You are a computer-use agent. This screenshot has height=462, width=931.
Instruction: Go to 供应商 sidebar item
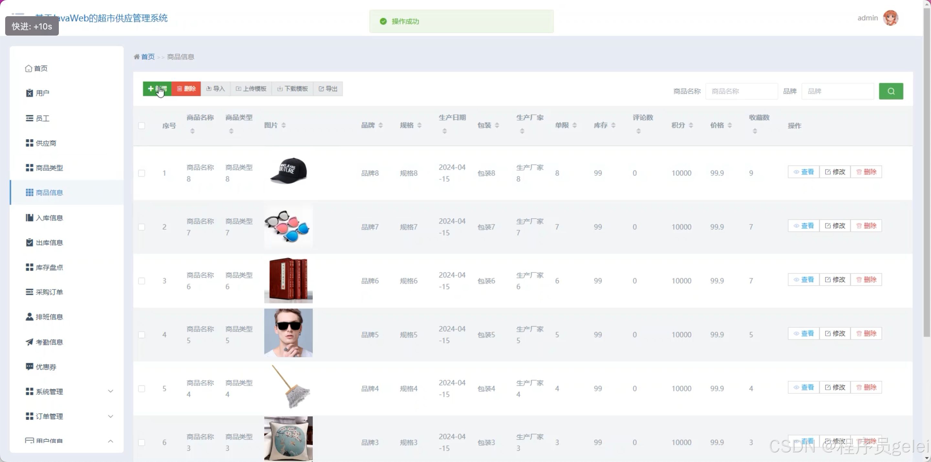point(46,143)
